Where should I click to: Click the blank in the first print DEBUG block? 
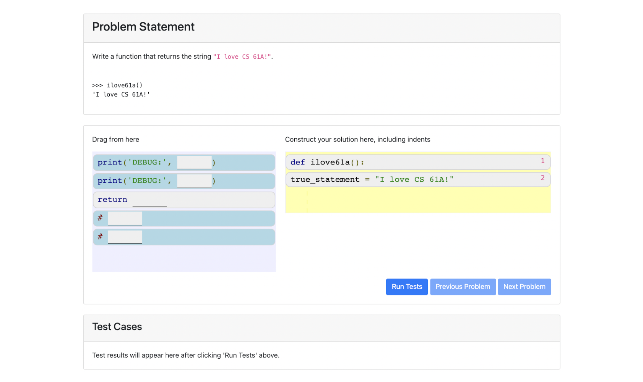point(194,163)
